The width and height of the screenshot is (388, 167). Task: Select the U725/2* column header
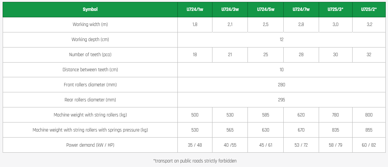pyautogui.click(x=369, y=9)
